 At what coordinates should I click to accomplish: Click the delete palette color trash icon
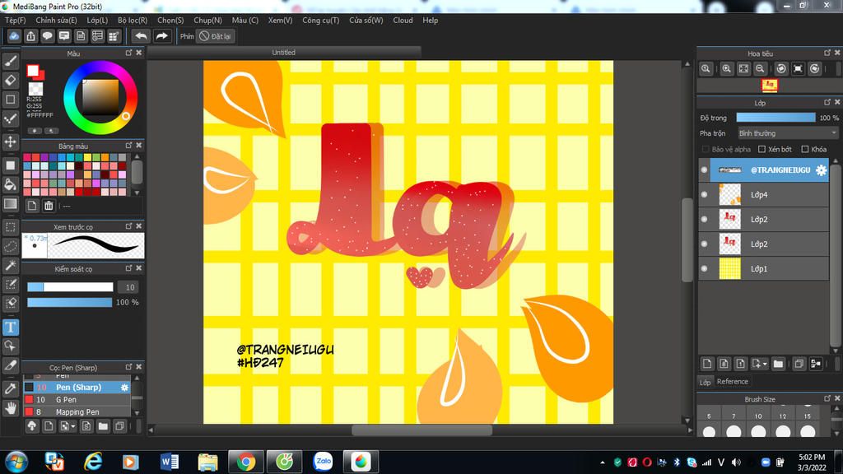point(49,205)
